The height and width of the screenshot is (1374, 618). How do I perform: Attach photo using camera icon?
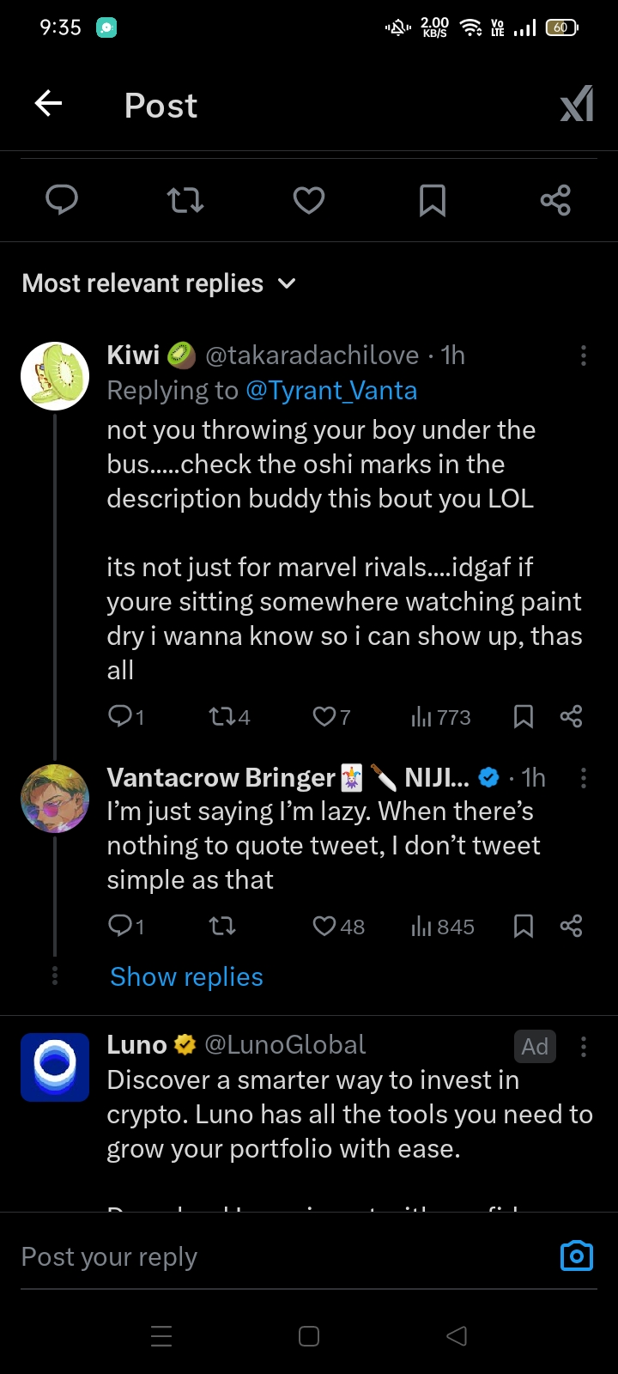(576, 1256)
